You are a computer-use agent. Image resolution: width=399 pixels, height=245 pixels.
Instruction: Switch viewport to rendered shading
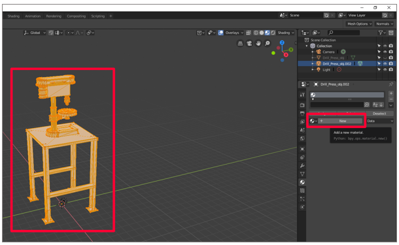tap(273, 33)
